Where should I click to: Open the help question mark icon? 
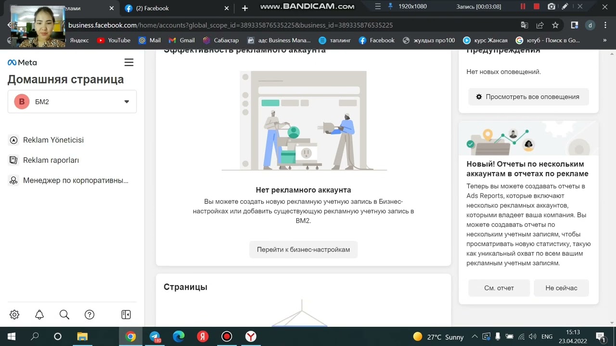(90, 315)
